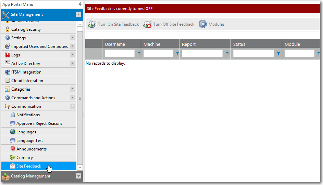Click the sidebar scrollbar down arrow
This screenshot has height=185, width=323.
80,168
